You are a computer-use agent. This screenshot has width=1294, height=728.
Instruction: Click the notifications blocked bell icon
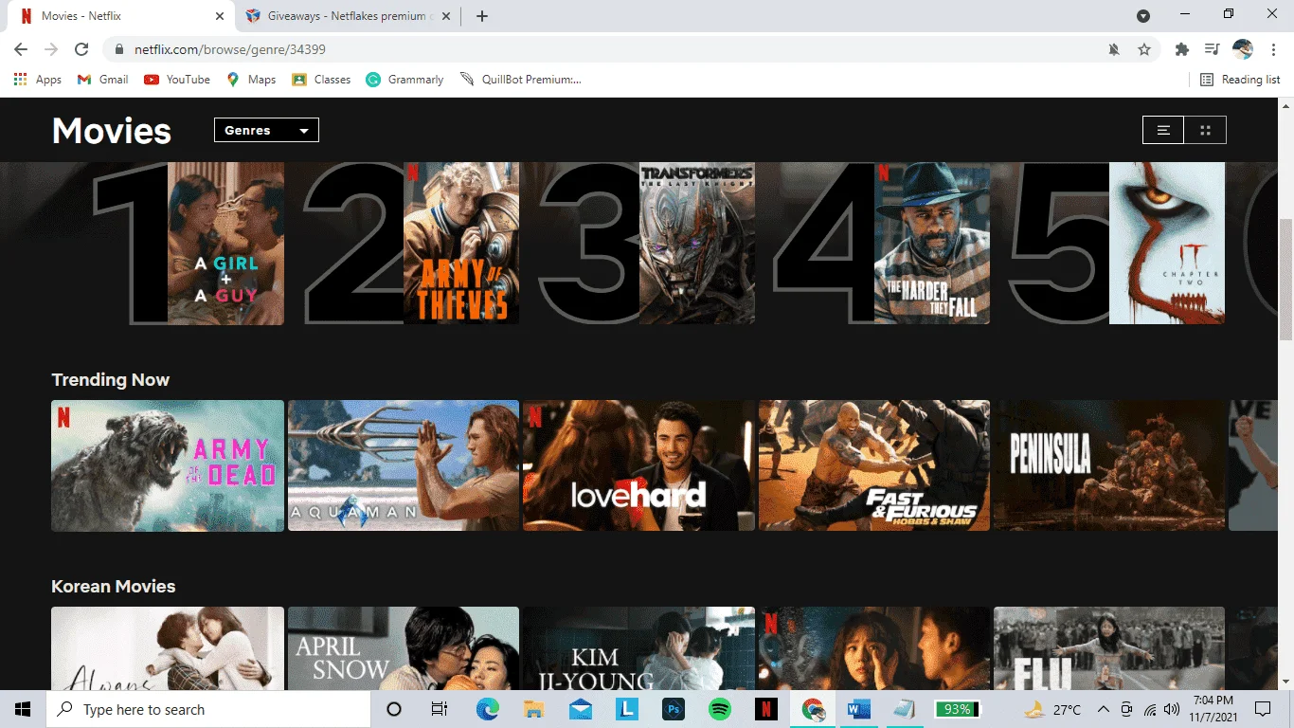1114,49
